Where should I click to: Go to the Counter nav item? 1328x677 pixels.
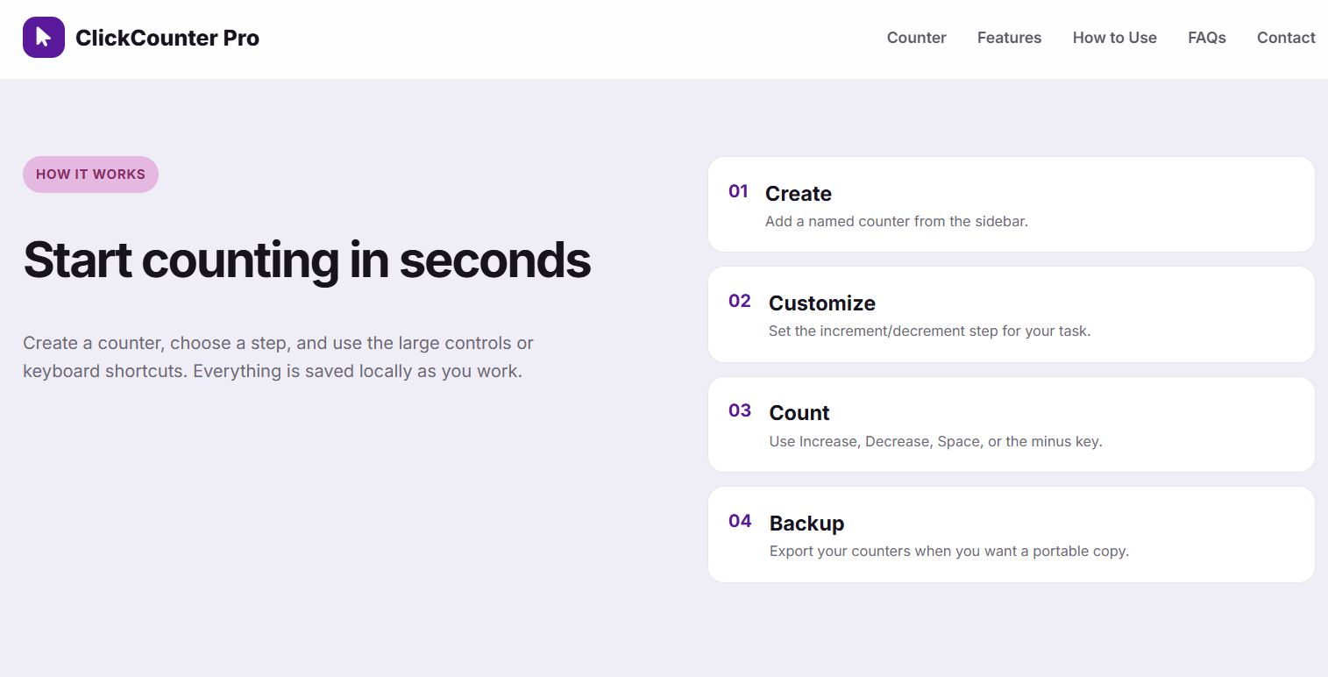(916, 38)
